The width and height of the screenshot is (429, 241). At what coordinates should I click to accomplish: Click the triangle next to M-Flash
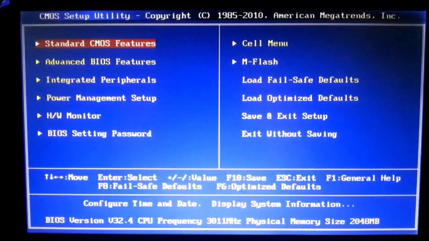234,62
